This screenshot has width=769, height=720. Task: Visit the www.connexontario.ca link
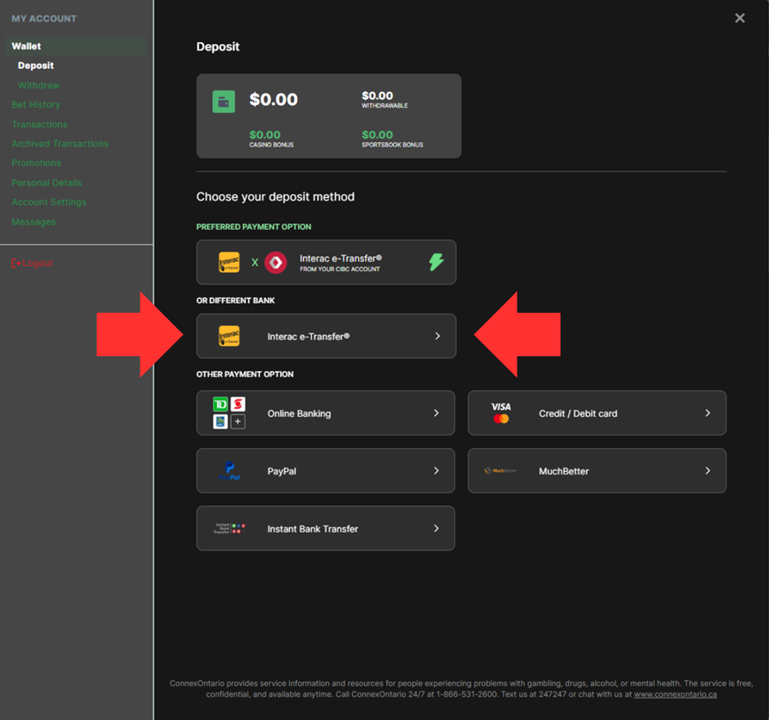coord(674,694)
